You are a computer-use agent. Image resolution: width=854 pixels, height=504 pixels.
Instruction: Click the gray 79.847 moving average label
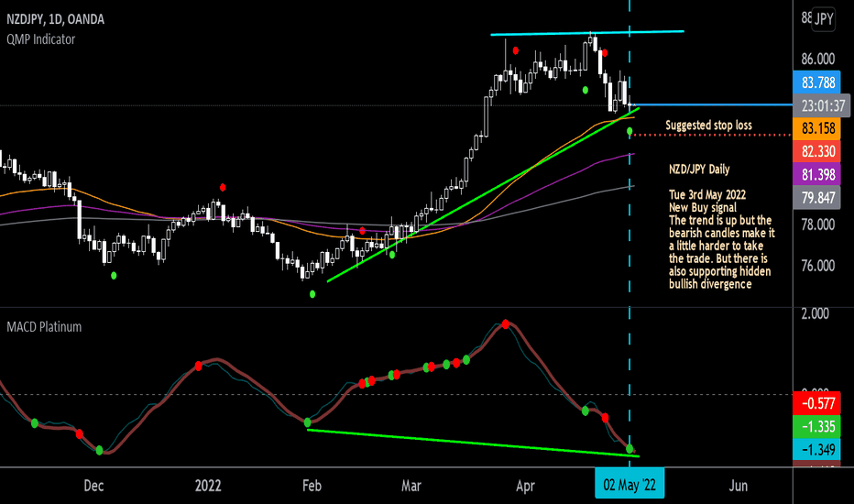point(817,198)
